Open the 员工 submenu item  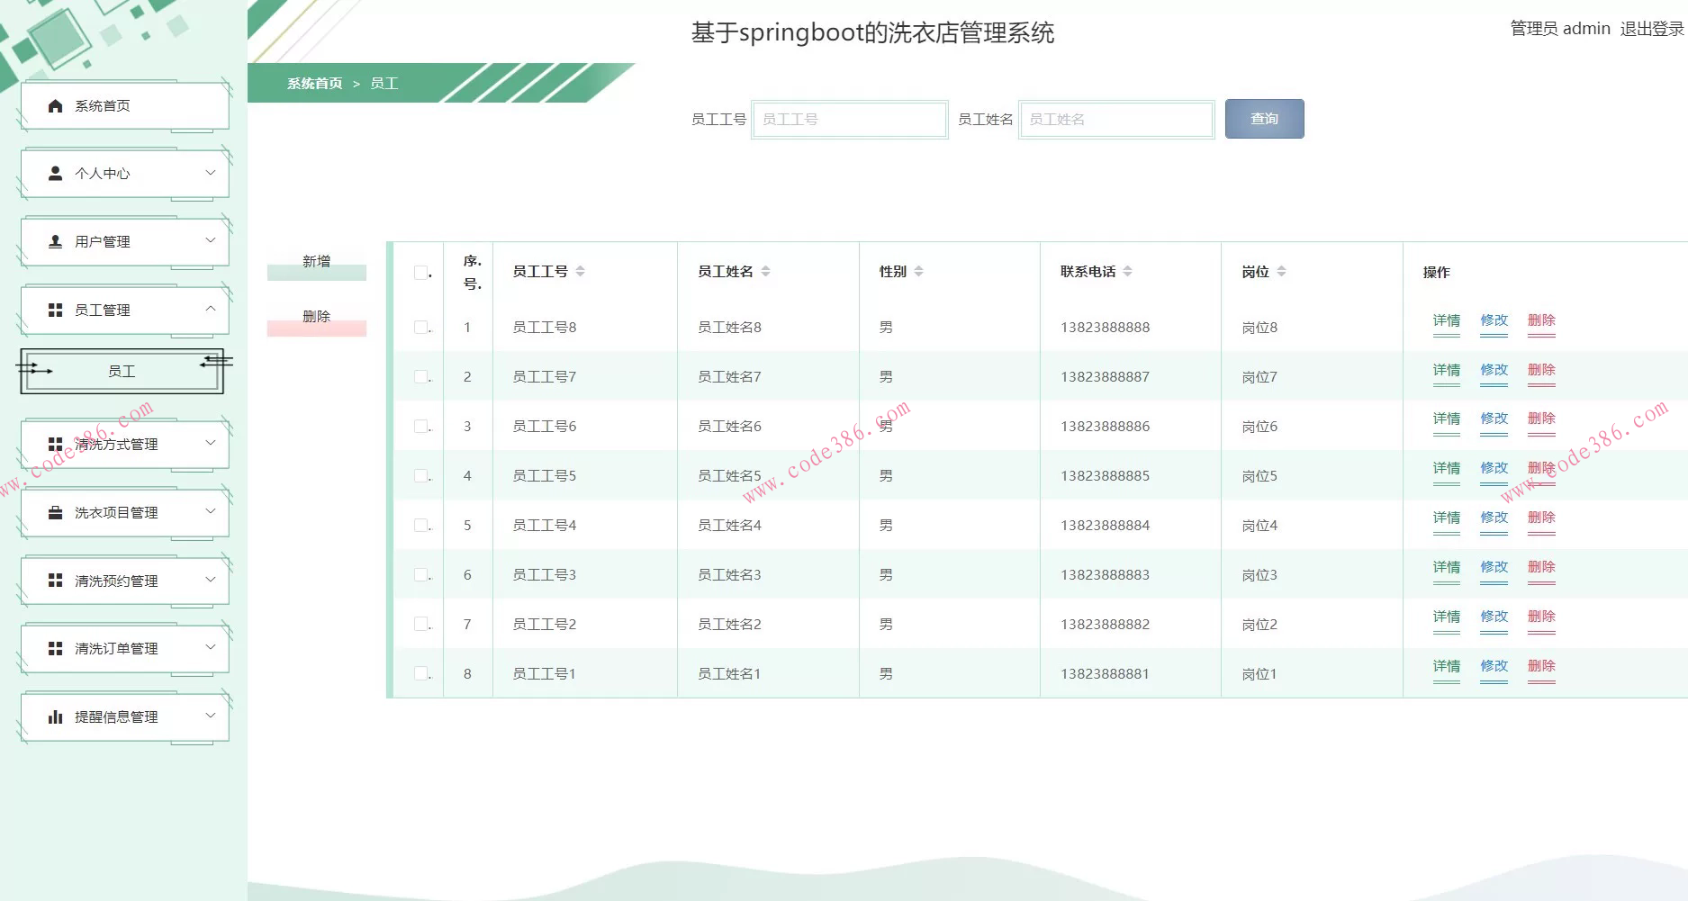click(x=122, y=372)
